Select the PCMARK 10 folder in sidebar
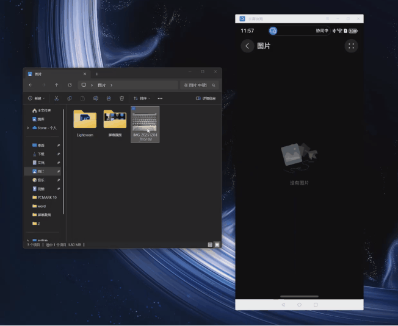Image resolution: width=398 pixels, height=326 pixels. [x=46, y=197]
